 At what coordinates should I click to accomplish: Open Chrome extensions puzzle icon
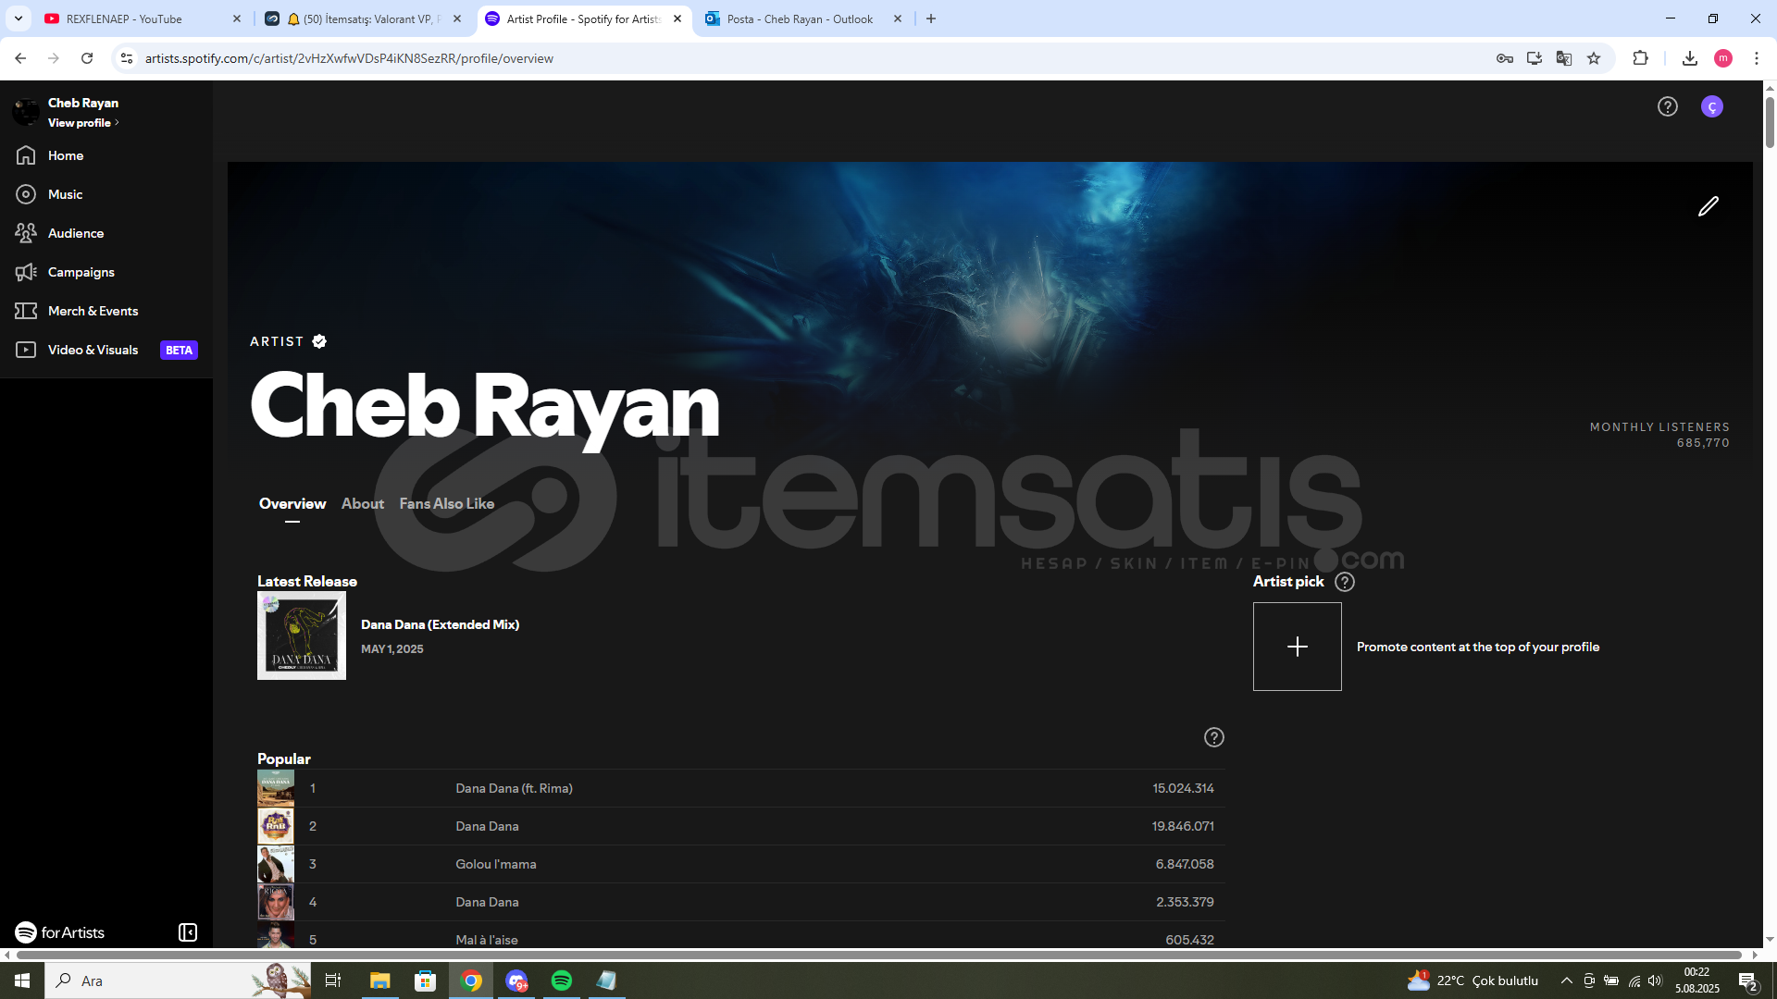[1640, 58]
